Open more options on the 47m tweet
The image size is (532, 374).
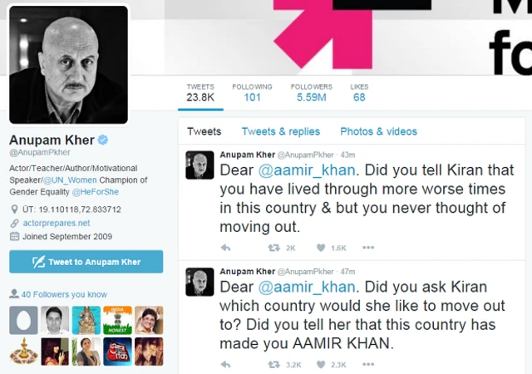[x=368, y=365]
